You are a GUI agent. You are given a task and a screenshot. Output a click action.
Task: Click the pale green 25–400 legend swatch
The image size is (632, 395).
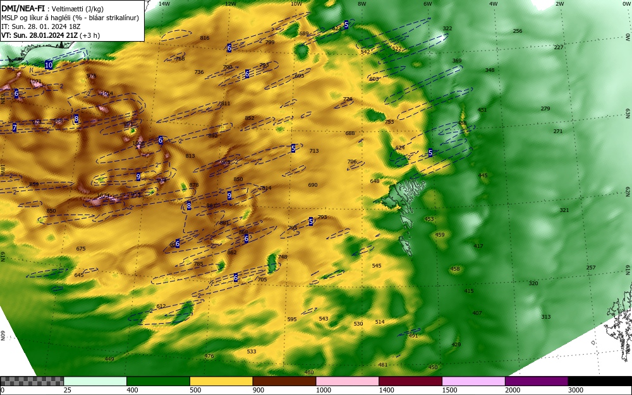(x=95, y=381)
